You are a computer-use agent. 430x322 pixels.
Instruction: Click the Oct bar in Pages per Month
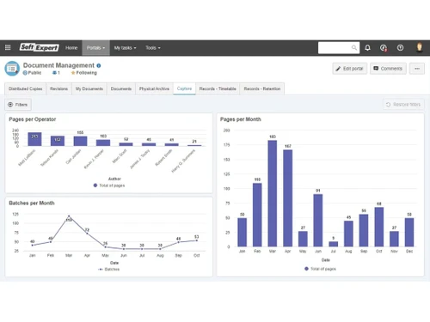pos(379,227)
